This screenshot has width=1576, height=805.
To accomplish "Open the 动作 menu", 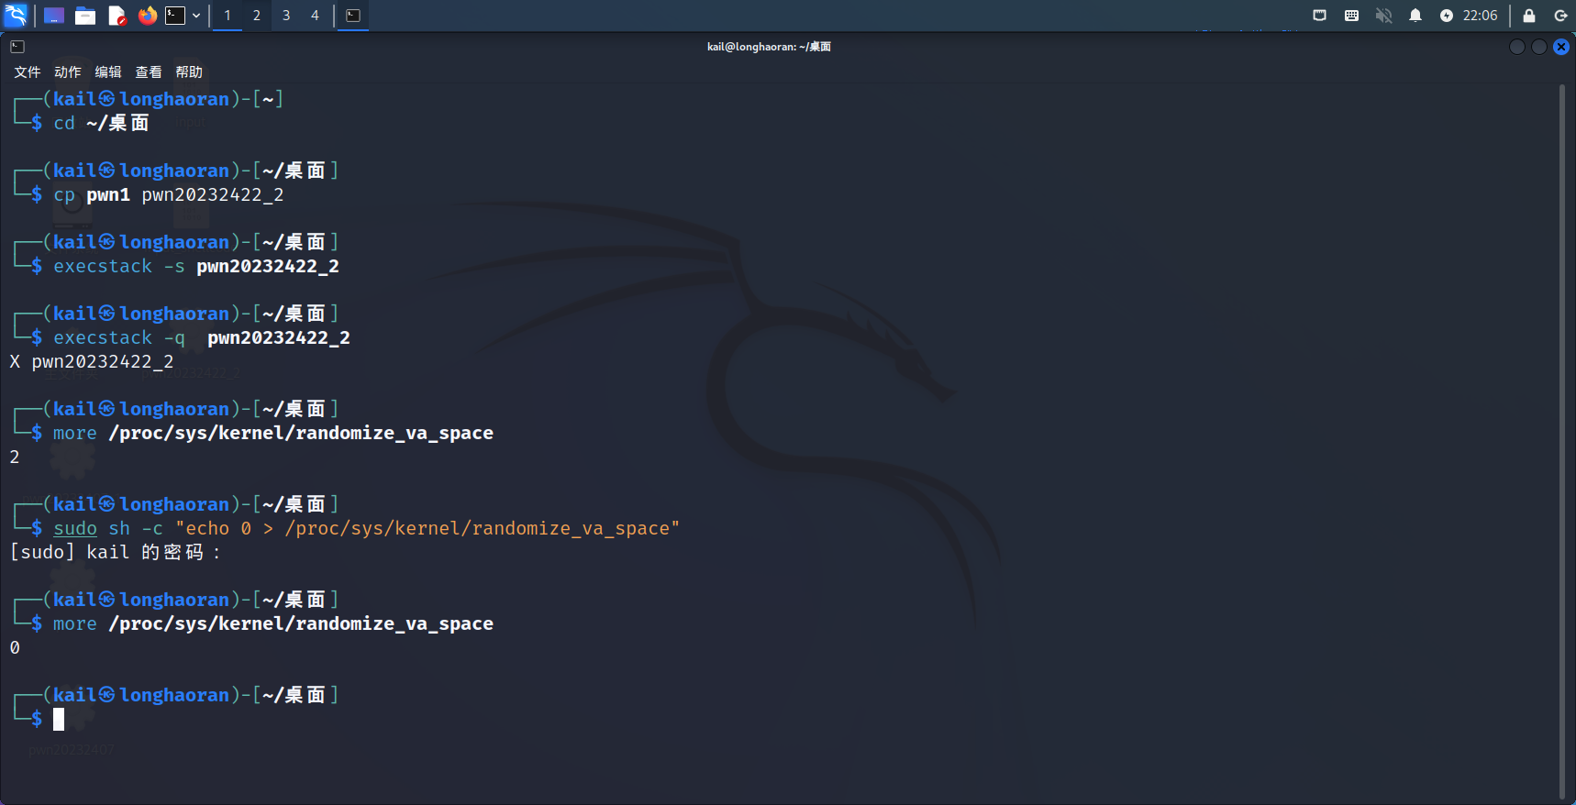I will [68, 72].
